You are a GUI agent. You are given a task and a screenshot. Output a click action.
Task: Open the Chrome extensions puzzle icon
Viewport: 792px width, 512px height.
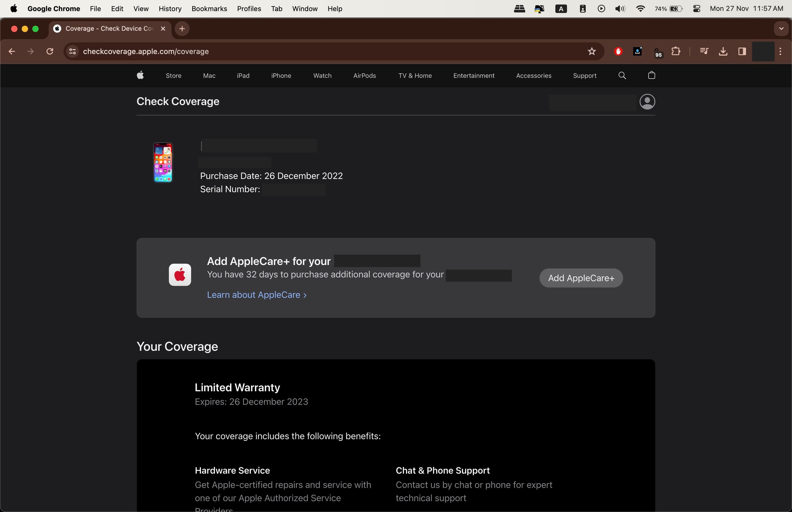point(676,52)
